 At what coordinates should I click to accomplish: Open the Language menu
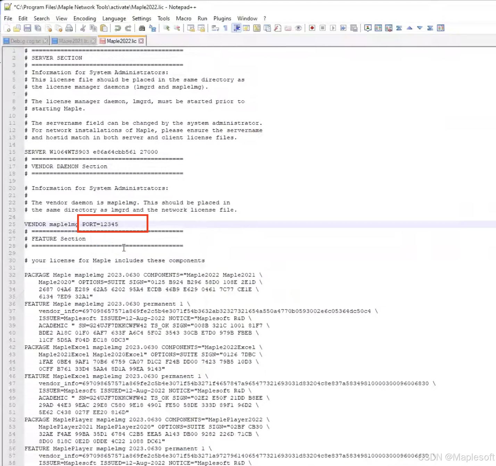pos(114,18)
